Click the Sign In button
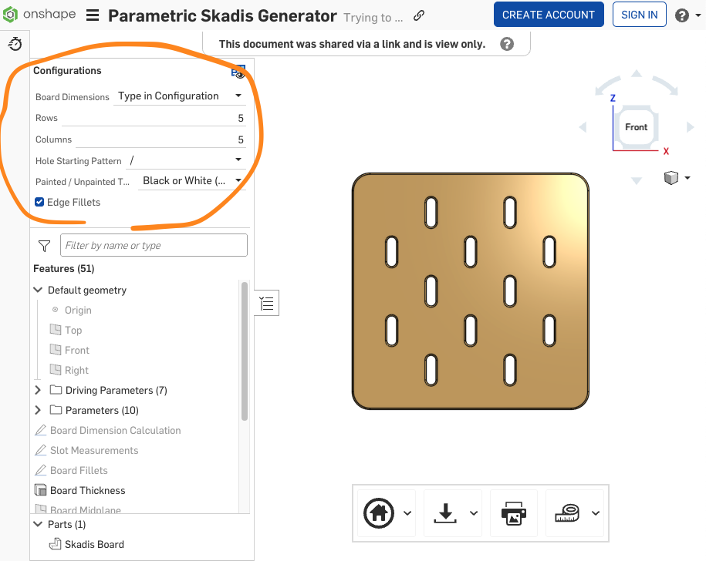 (x=639, y=15)
